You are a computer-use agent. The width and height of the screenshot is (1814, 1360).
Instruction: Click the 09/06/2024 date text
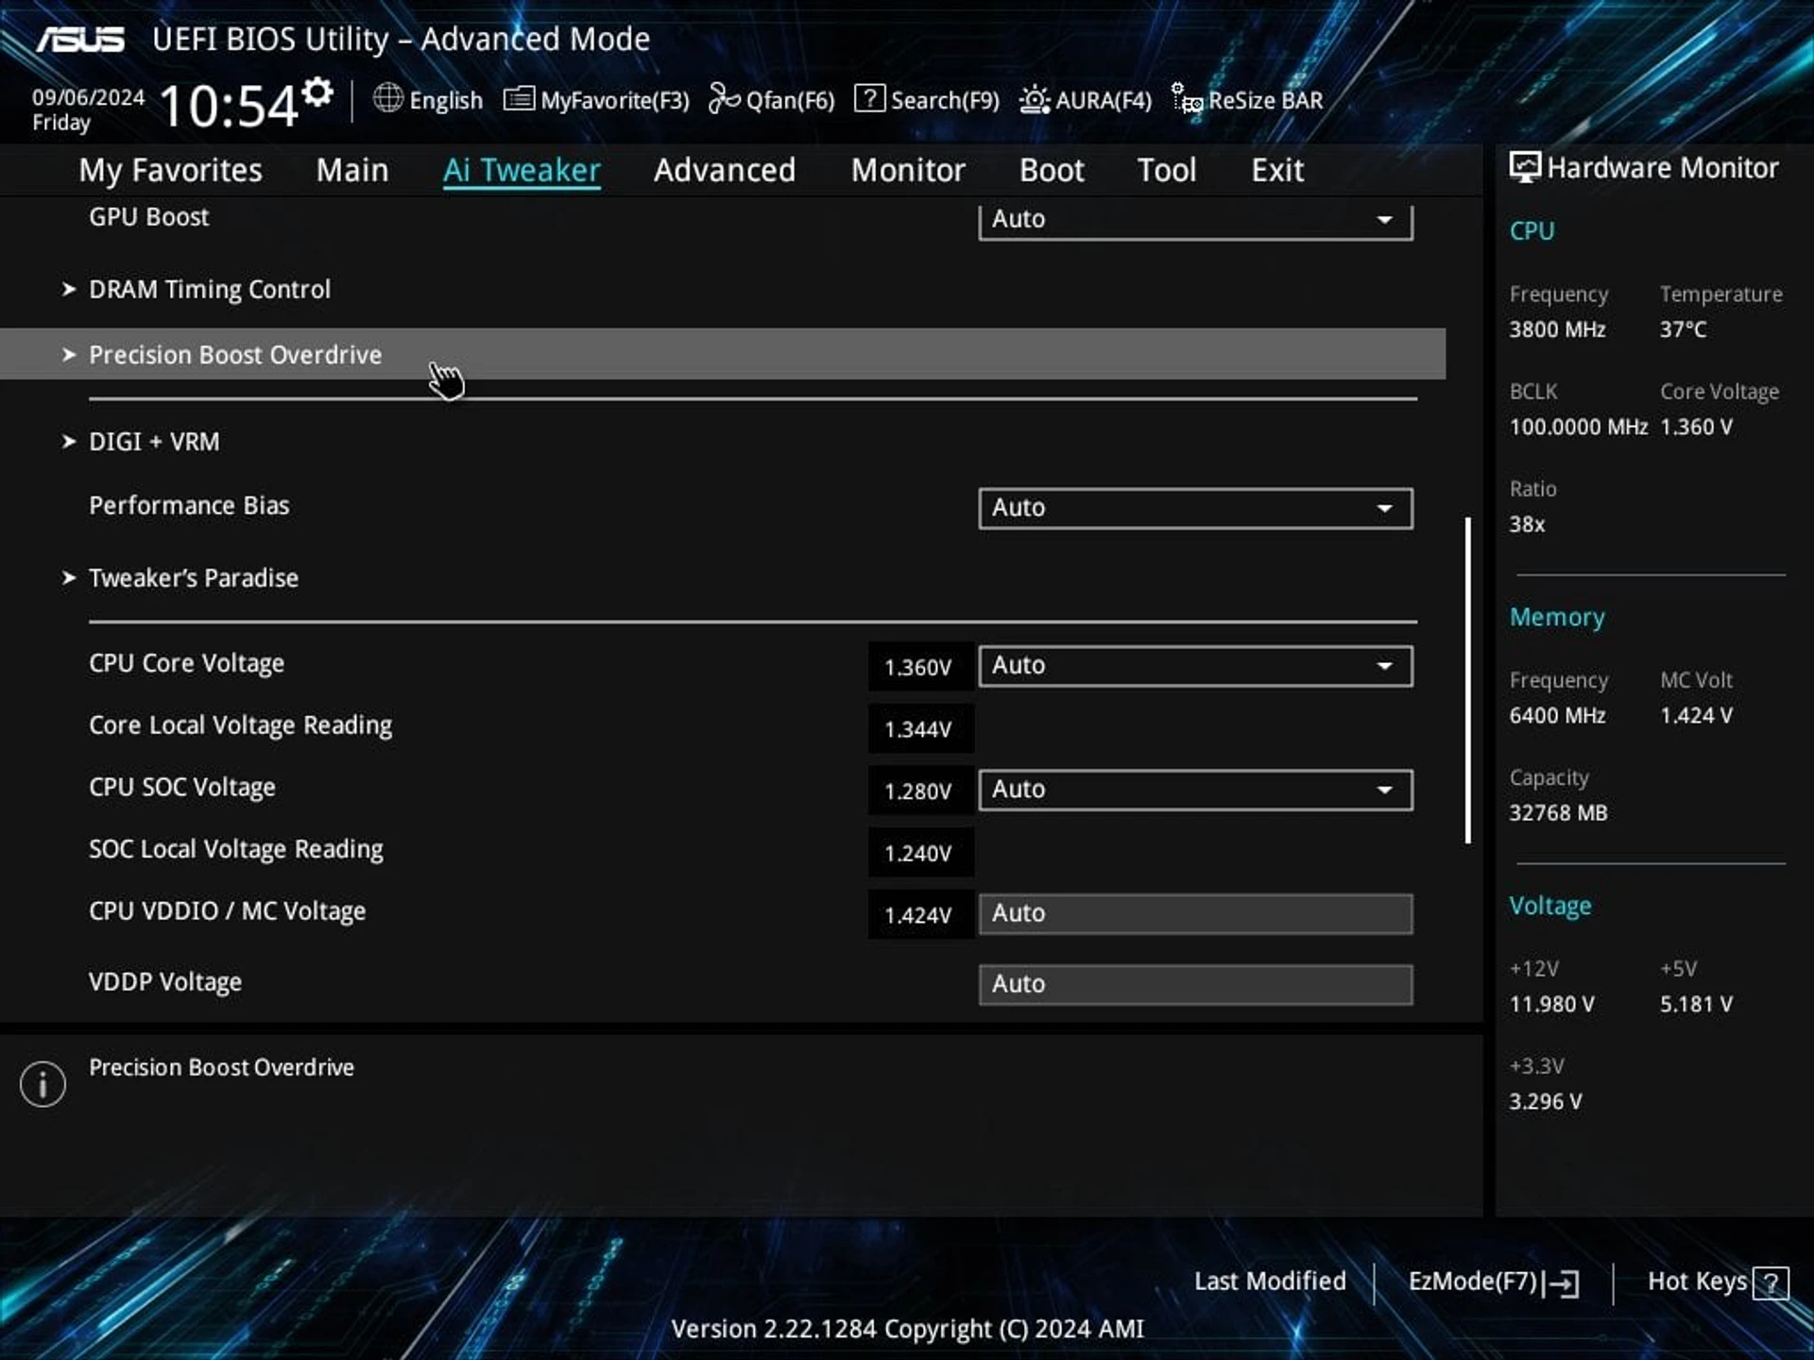coord(88,97)
